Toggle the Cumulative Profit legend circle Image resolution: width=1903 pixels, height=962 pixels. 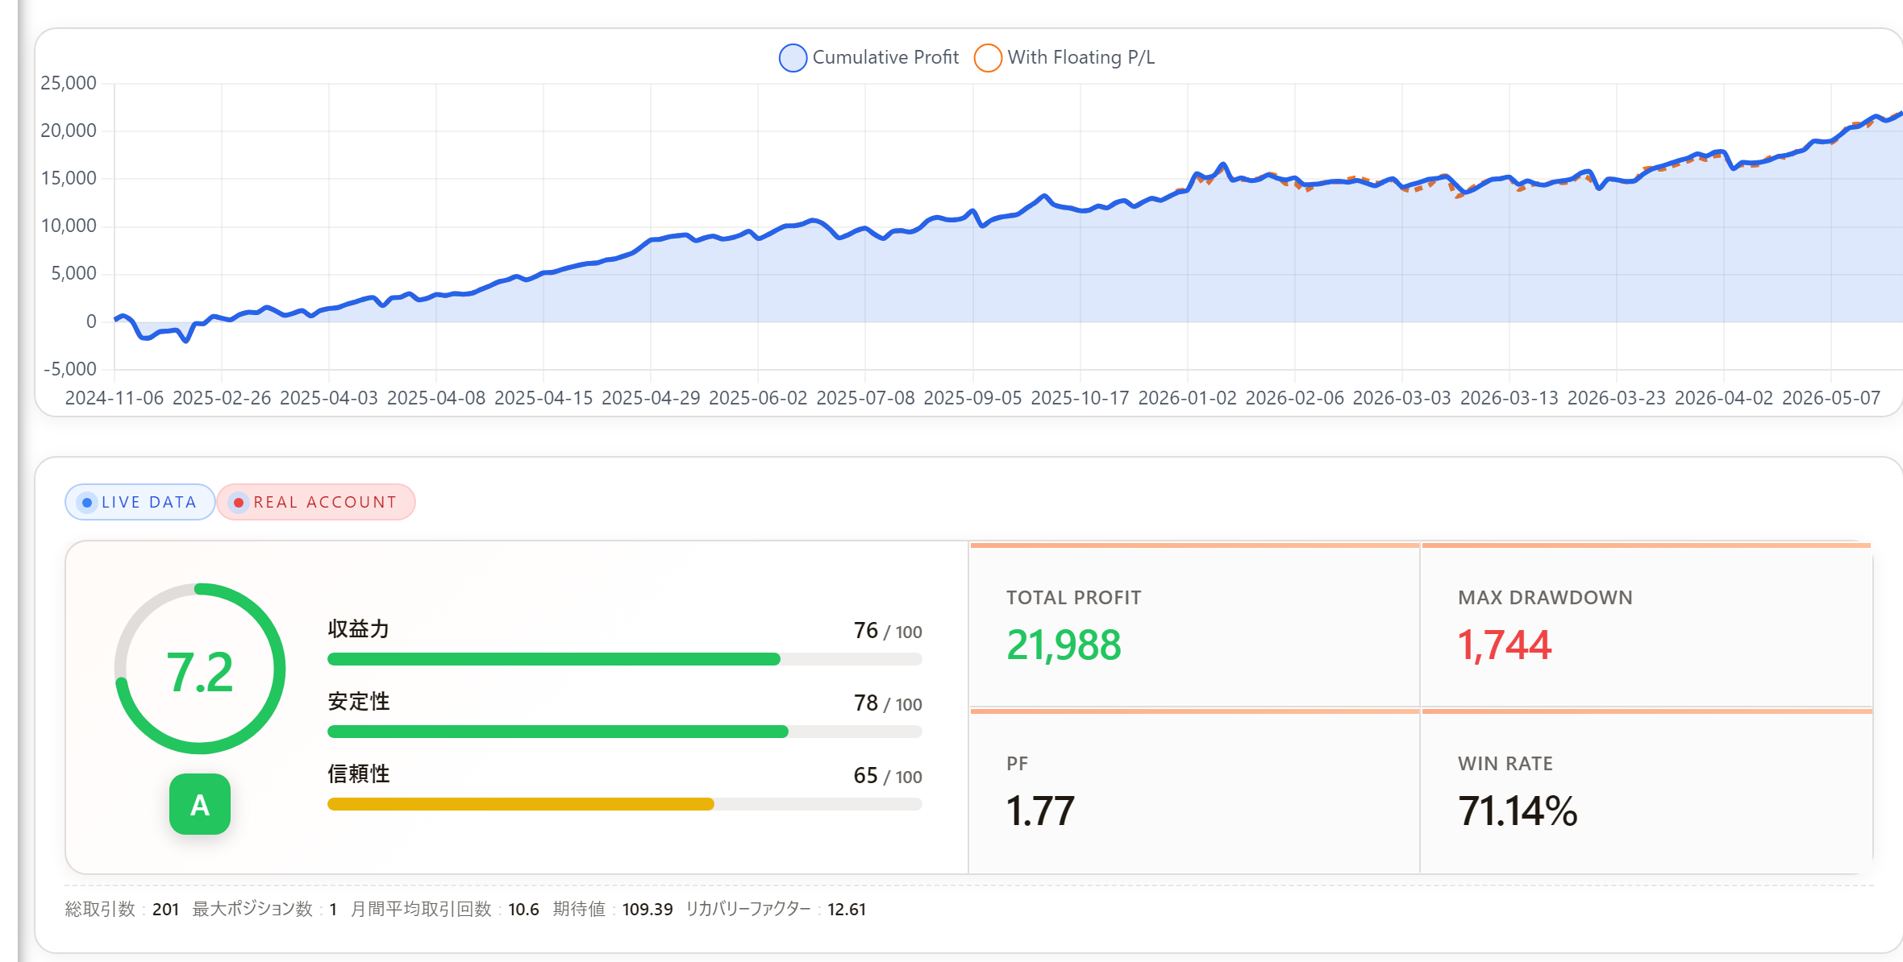click(793, 58)
